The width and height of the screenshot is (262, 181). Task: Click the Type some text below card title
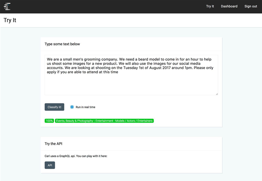[x=62, y=44]
